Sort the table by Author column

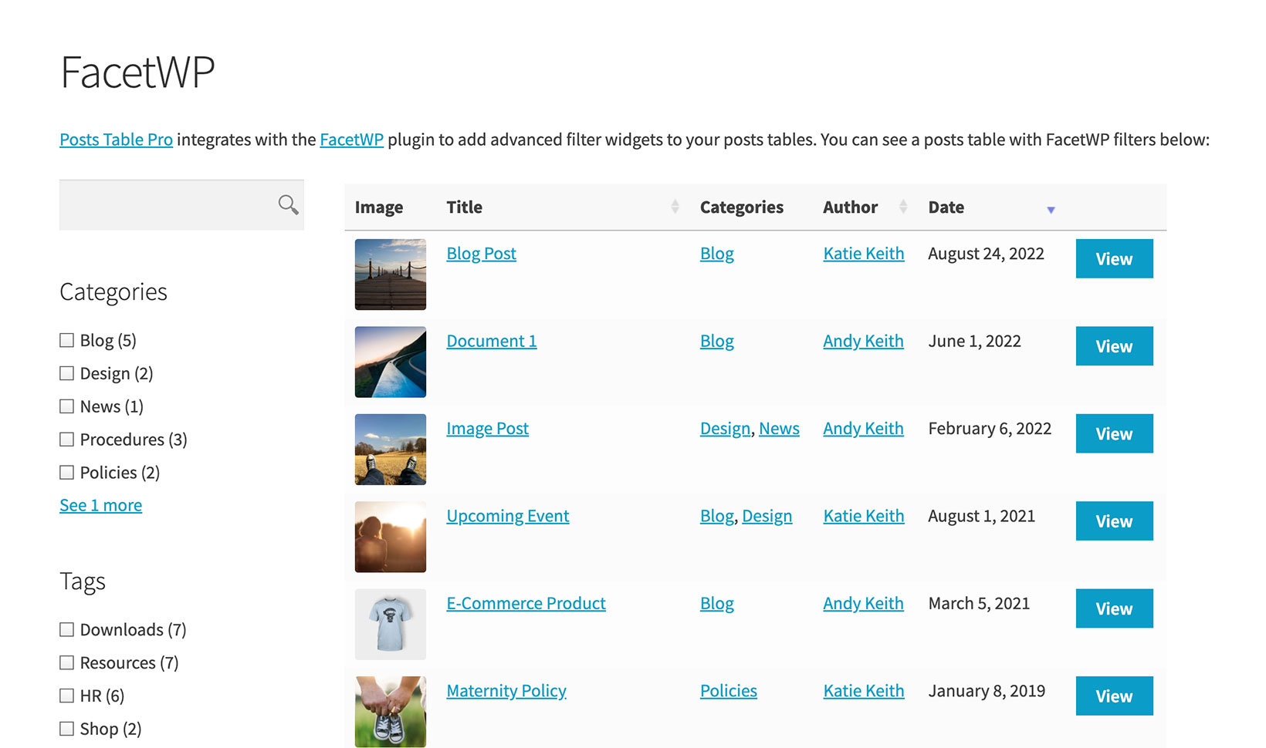902,207
